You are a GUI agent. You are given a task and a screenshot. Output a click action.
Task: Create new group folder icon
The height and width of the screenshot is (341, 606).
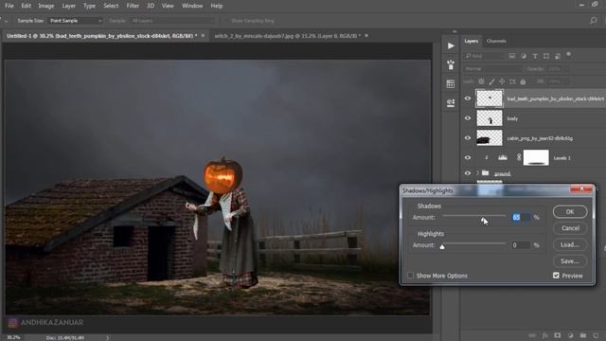point(583,335)
